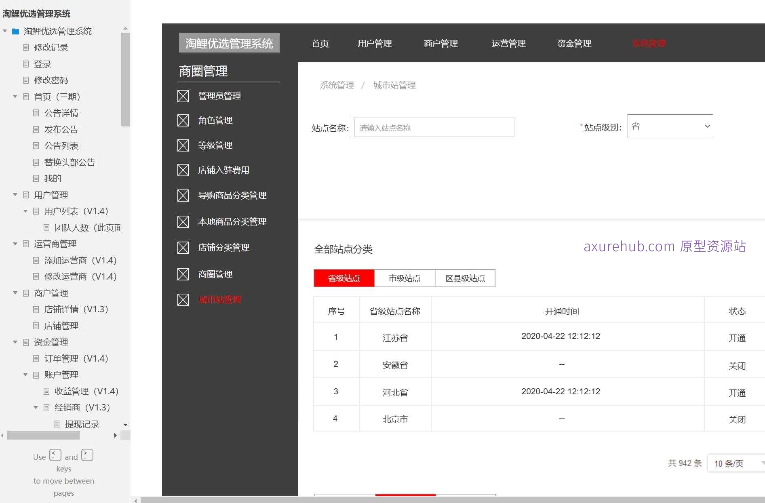
Task: Click the 商圈管理 sidebar icon
Action: tap(183, 274)
